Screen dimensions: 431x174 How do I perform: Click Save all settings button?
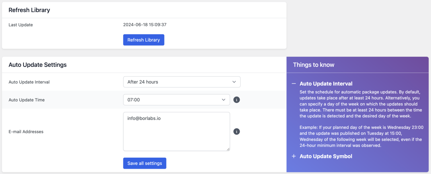pyautogui.click(x=145, y=163)
